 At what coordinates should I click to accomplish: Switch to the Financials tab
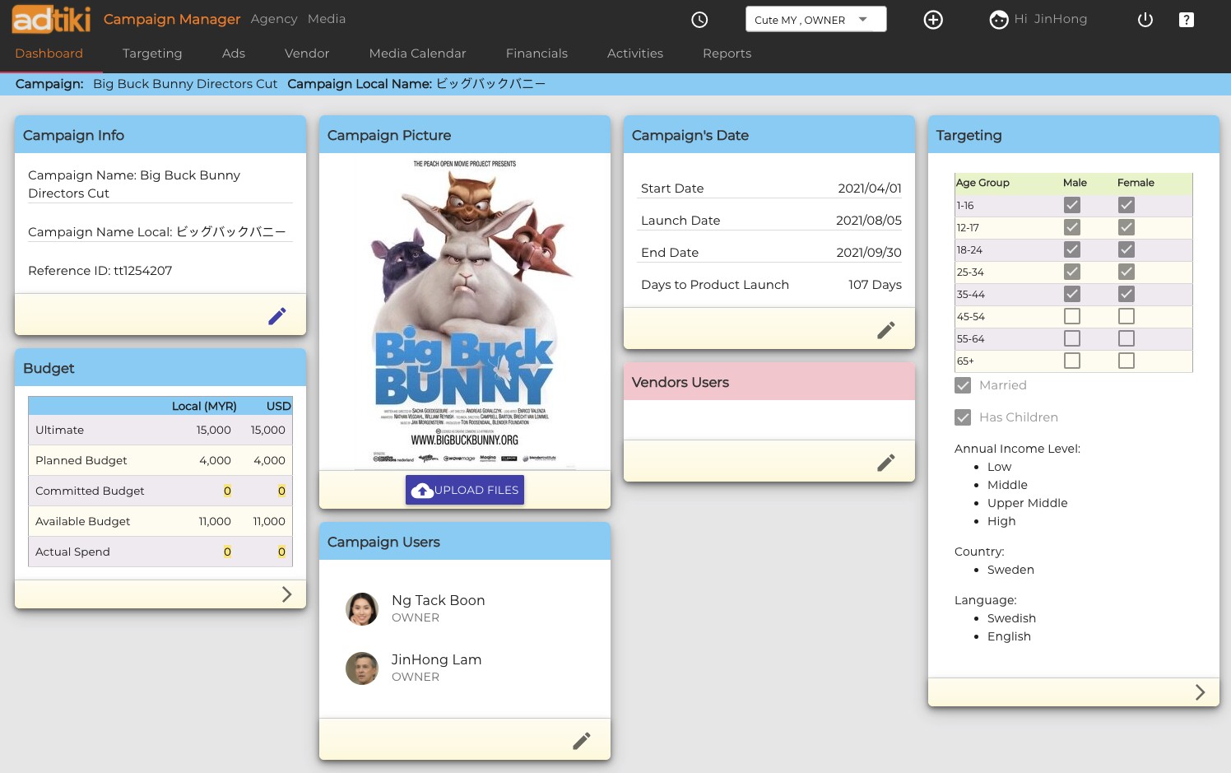click(x=537, y=54)
